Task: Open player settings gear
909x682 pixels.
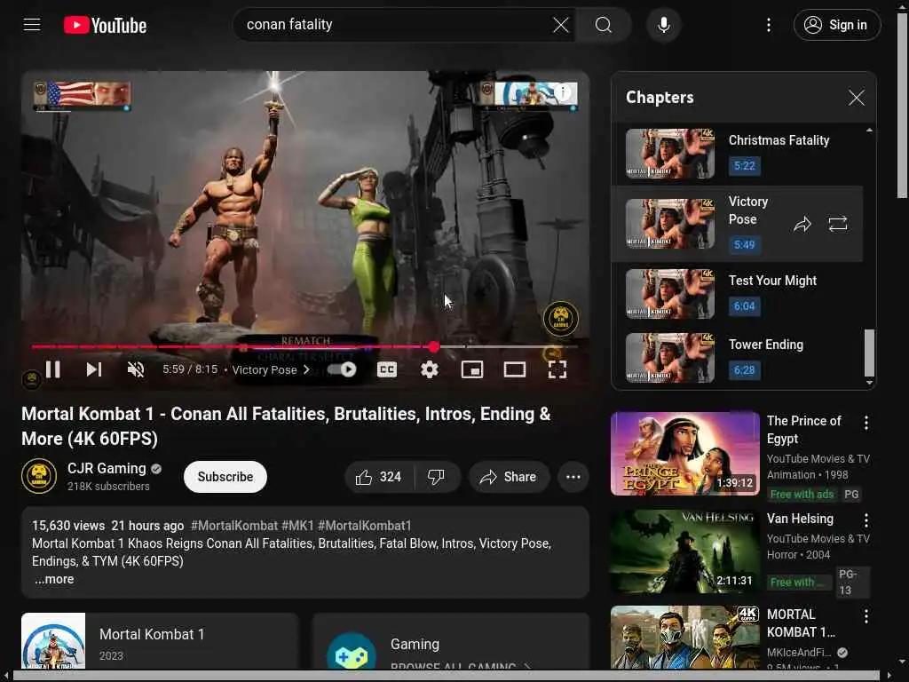Action: tap(429, 369)
